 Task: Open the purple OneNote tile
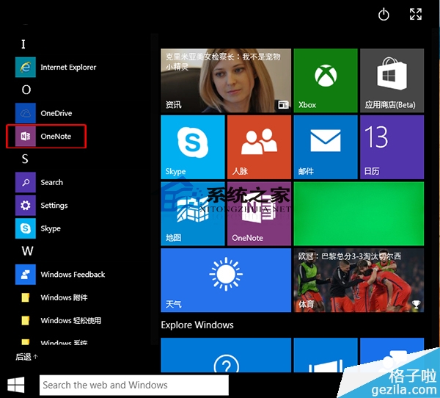[260, 214]
